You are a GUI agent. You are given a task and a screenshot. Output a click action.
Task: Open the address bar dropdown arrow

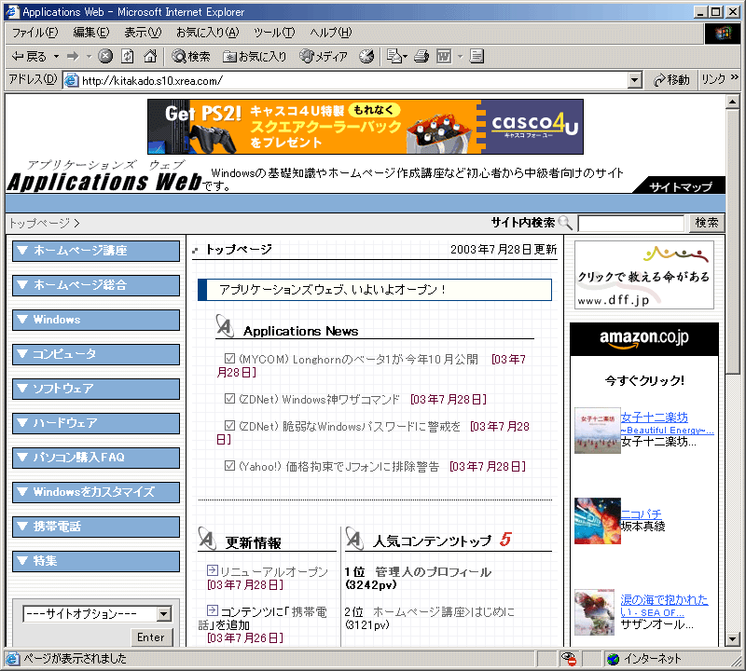(634, 80)
